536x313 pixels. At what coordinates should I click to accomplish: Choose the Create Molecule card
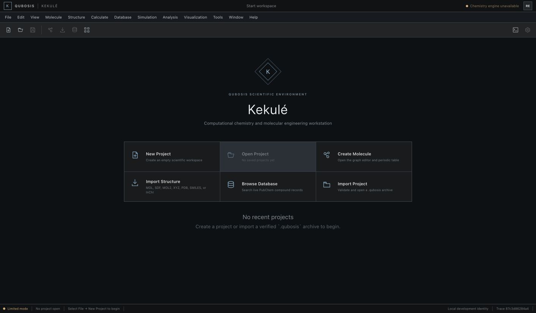pyautogui.click(x=364, y=157)
